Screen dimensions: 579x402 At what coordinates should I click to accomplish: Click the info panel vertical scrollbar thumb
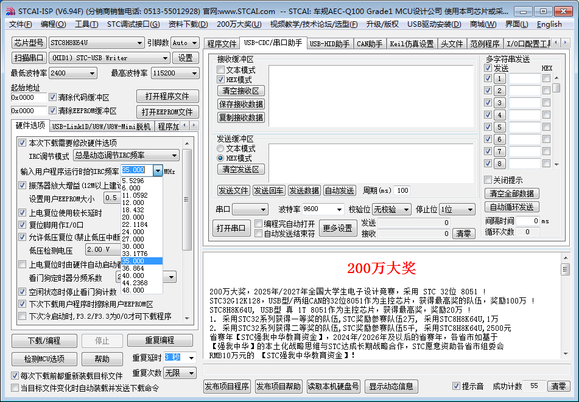pos(565,269)
